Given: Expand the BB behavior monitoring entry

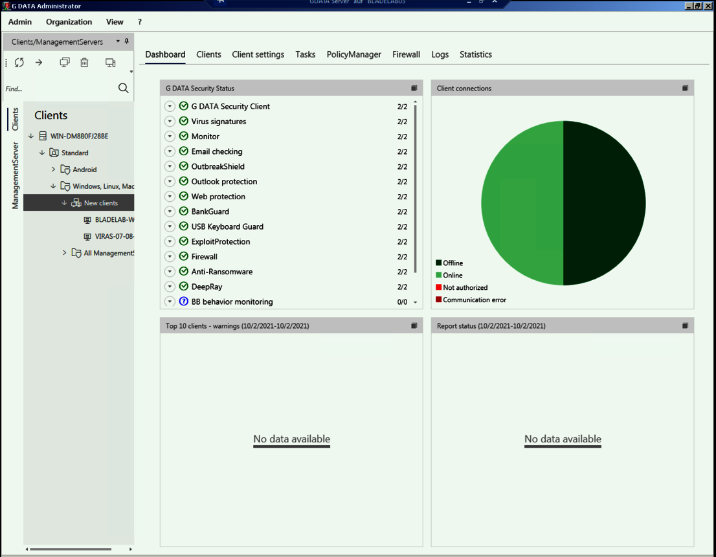Looking at the screenshot, I should (x=170, y=301).
